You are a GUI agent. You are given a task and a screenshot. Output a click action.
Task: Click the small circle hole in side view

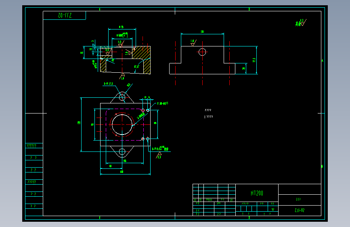coord(202,52)
